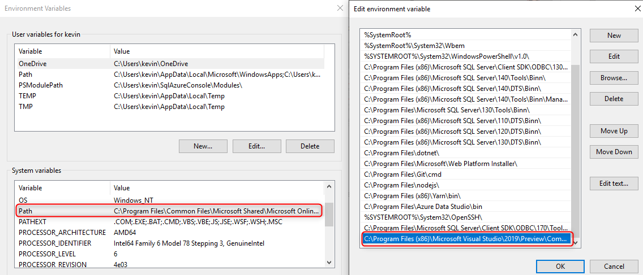Click the system Value column header

(217, 188)
